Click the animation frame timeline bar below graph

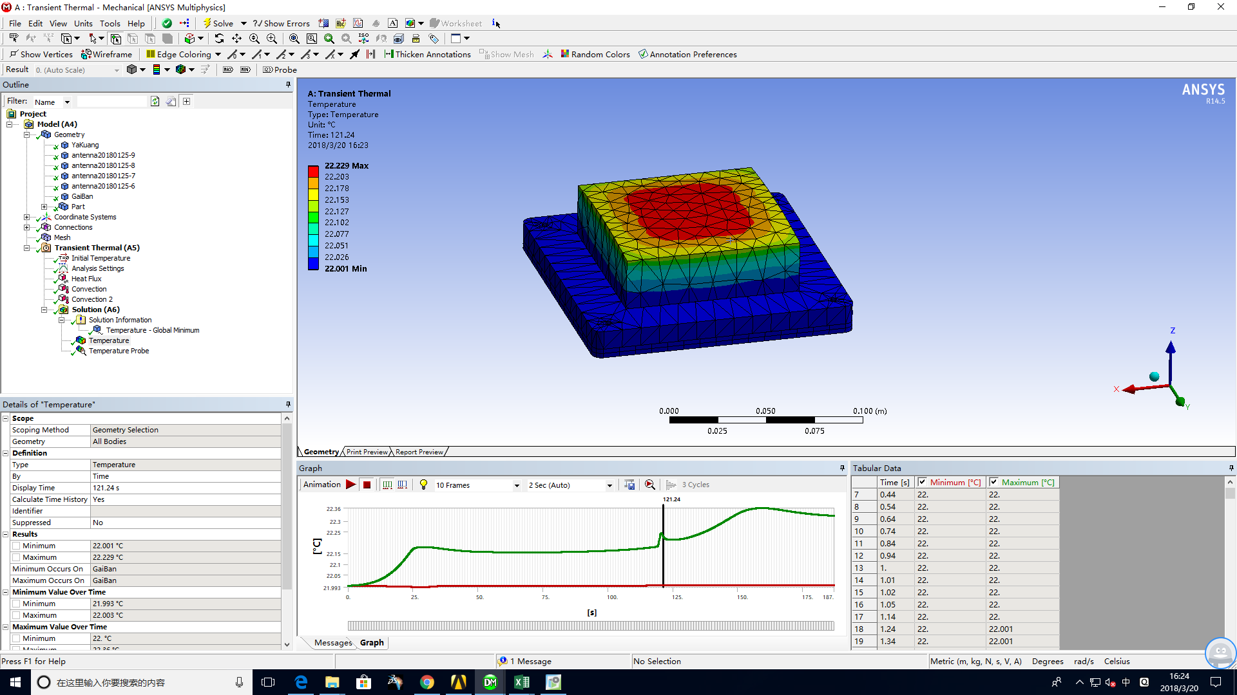point(591,625)
